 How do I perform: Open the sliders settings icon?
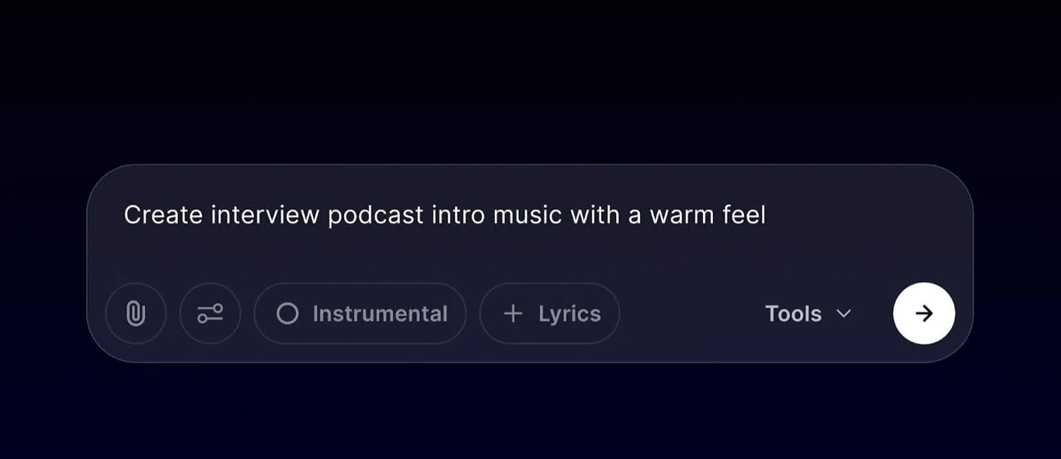coord(210,314)
